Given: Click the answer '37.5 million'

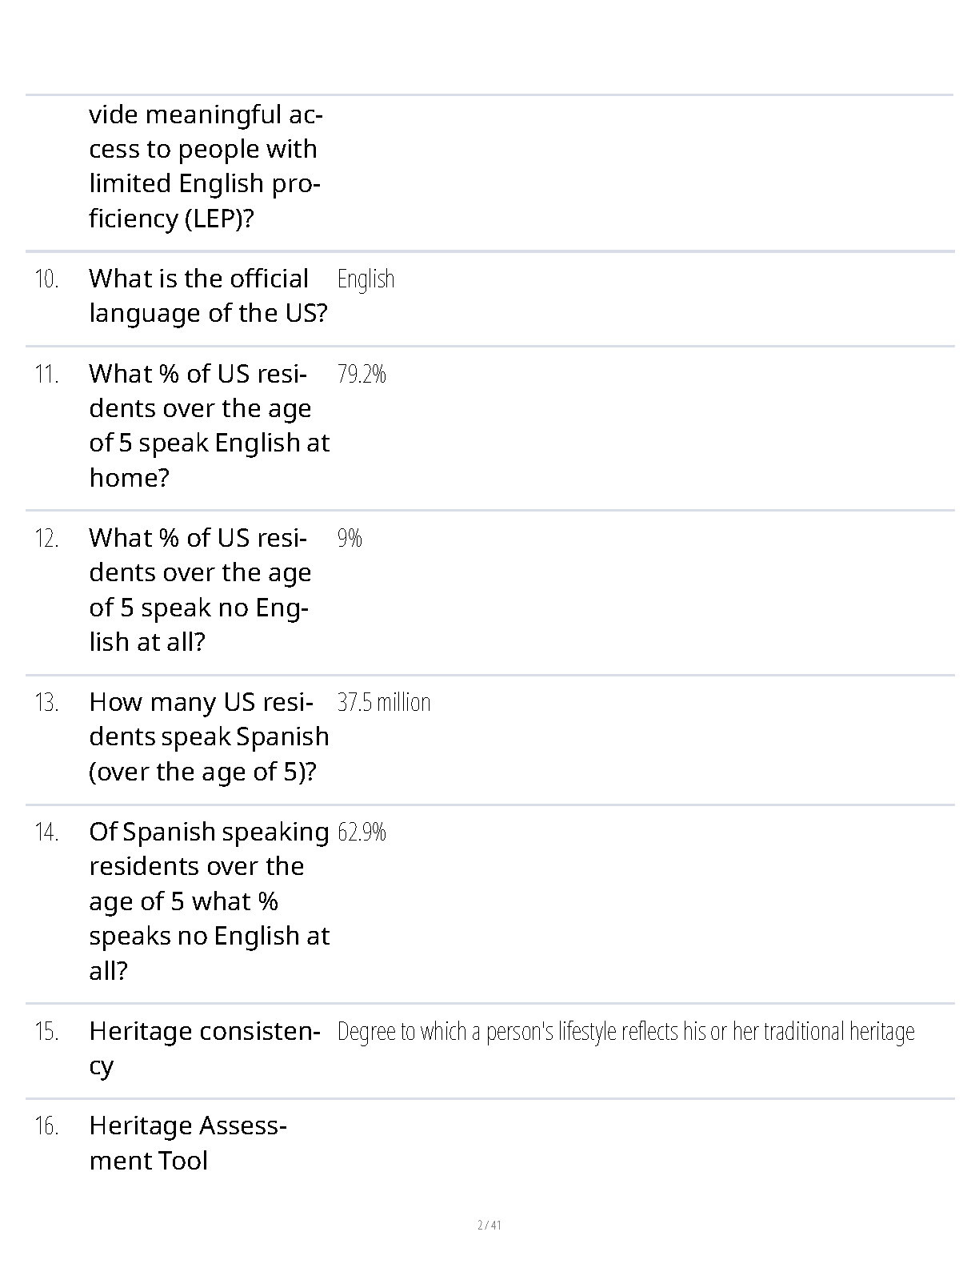Looking at the screenshot, I should (x=384, y=702).
